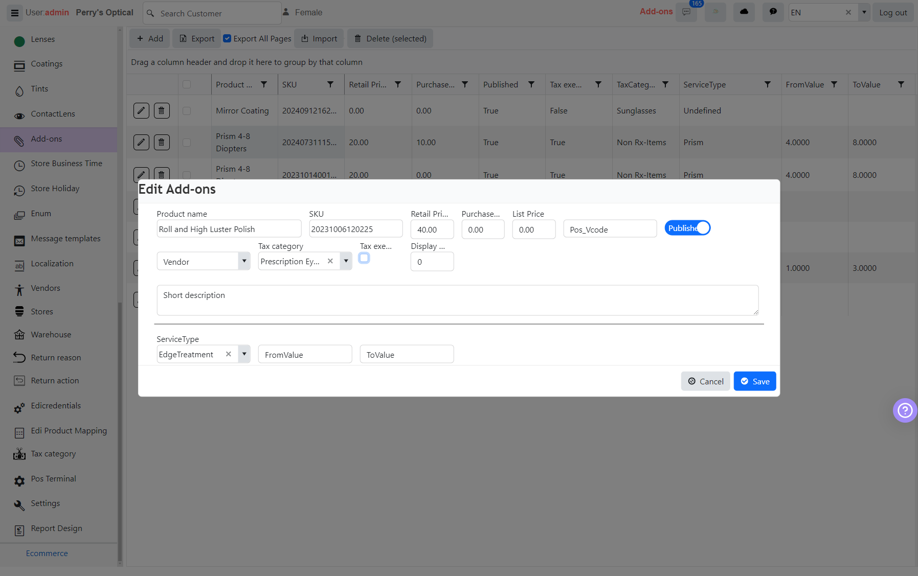This screenshot has width=918, height=576.
Task: Filter the Retail Price column
Action: click(398, 84)
